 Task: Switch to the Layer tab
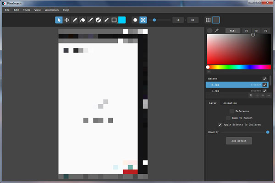[213, 103]
